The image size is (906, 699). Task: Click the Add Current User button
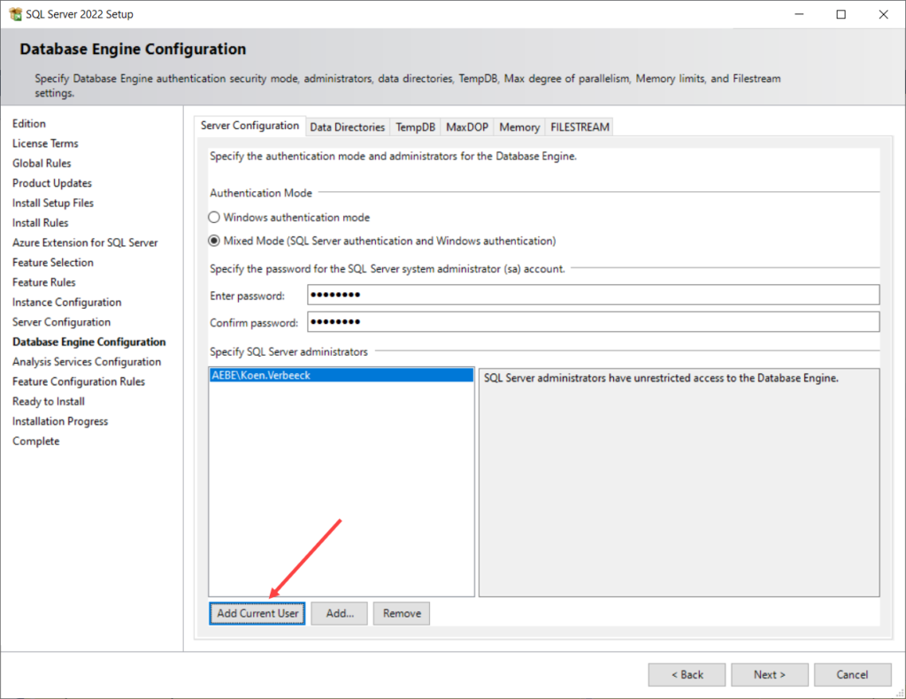[257, 613]
